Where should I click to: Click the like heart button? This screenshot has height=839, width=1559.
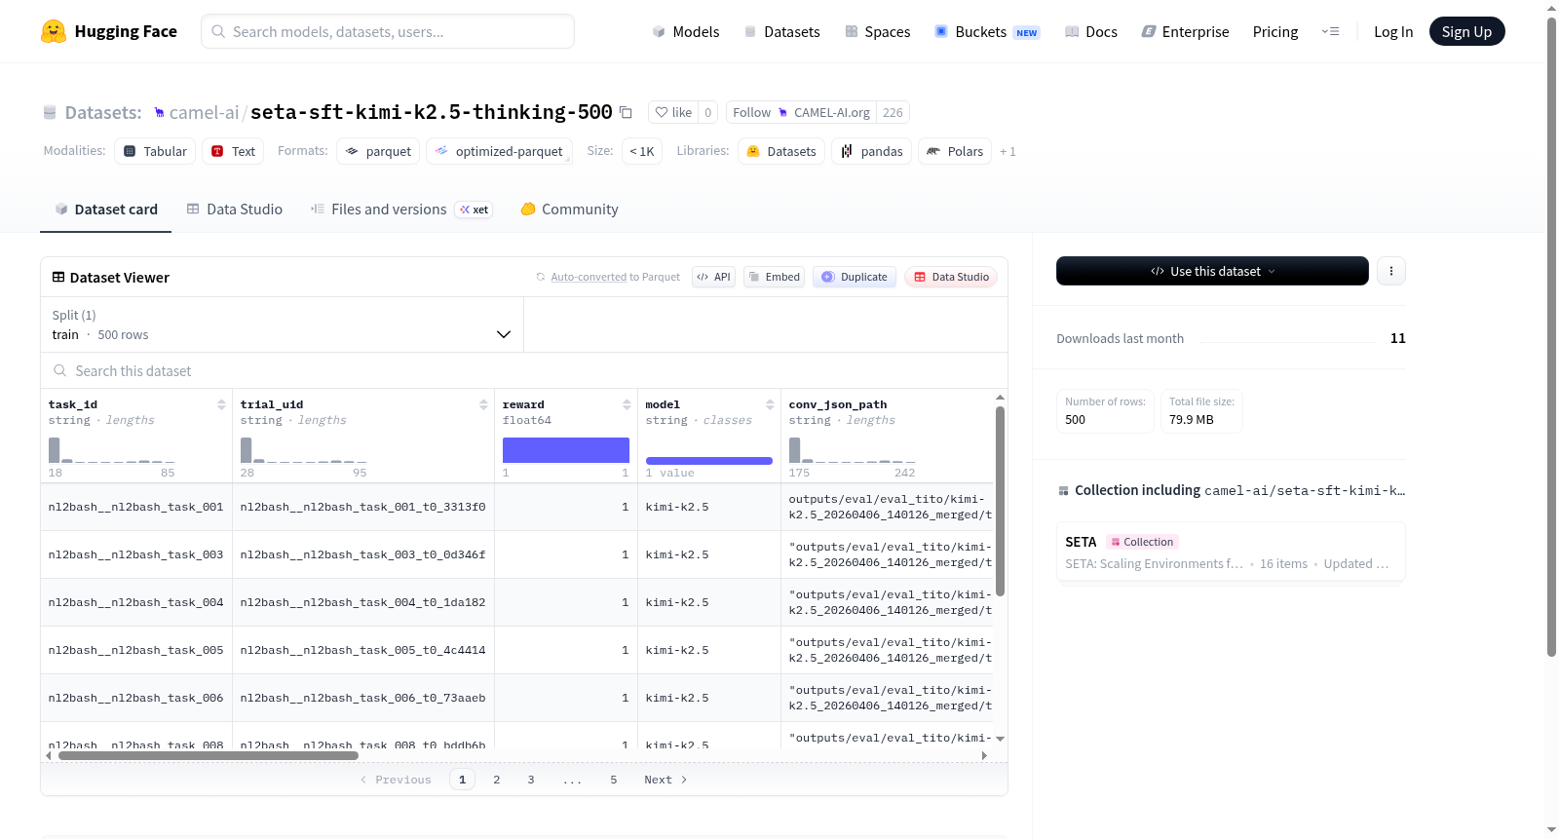(673, 112)
